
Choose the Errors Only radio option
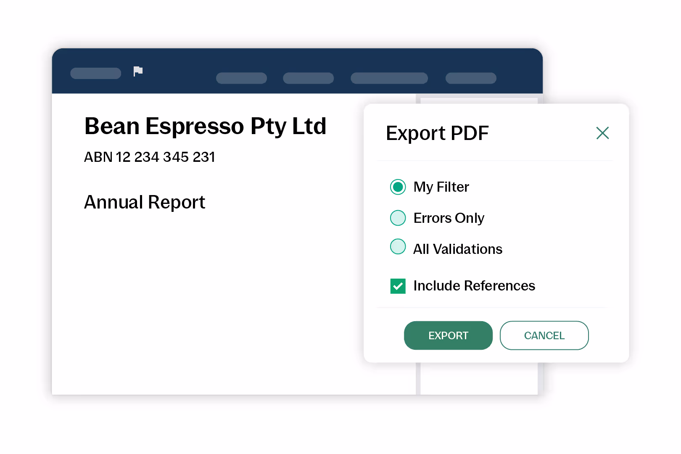pos(398,218)
